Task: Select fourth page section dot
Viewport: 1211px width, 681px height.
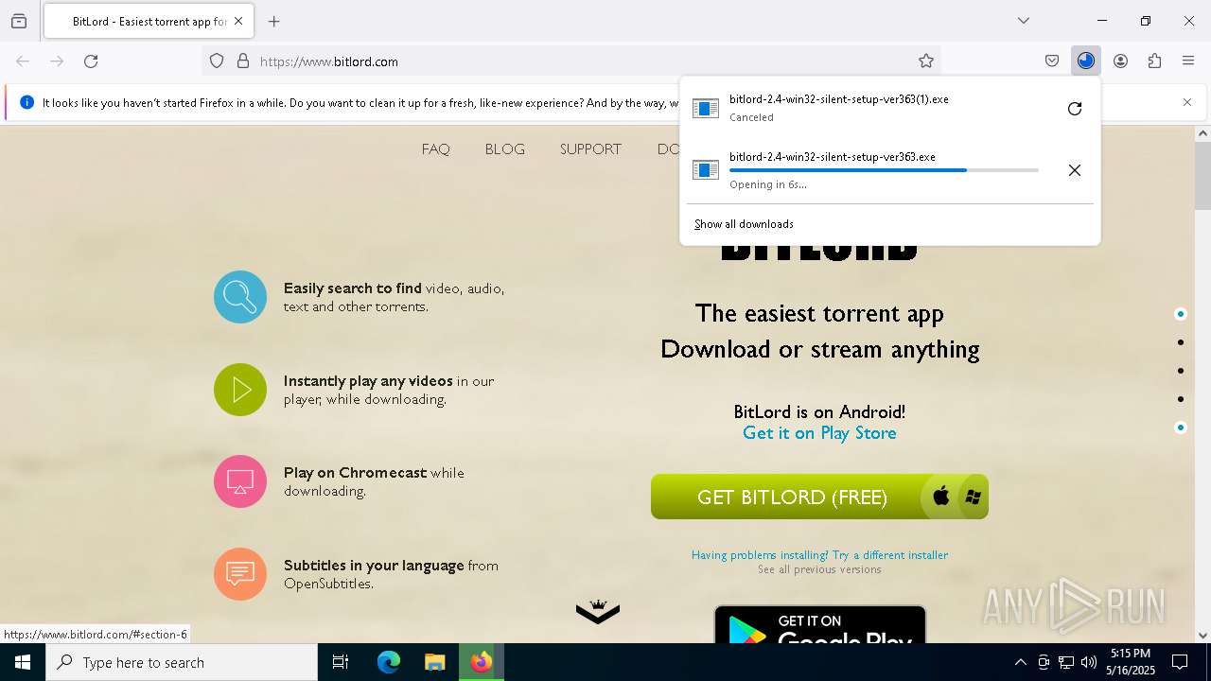Action: [1180, 399]
